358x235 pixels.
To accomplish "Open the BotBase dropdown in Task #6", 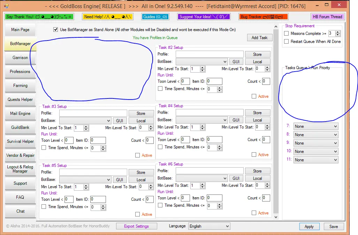I will [x=201, y=178].
